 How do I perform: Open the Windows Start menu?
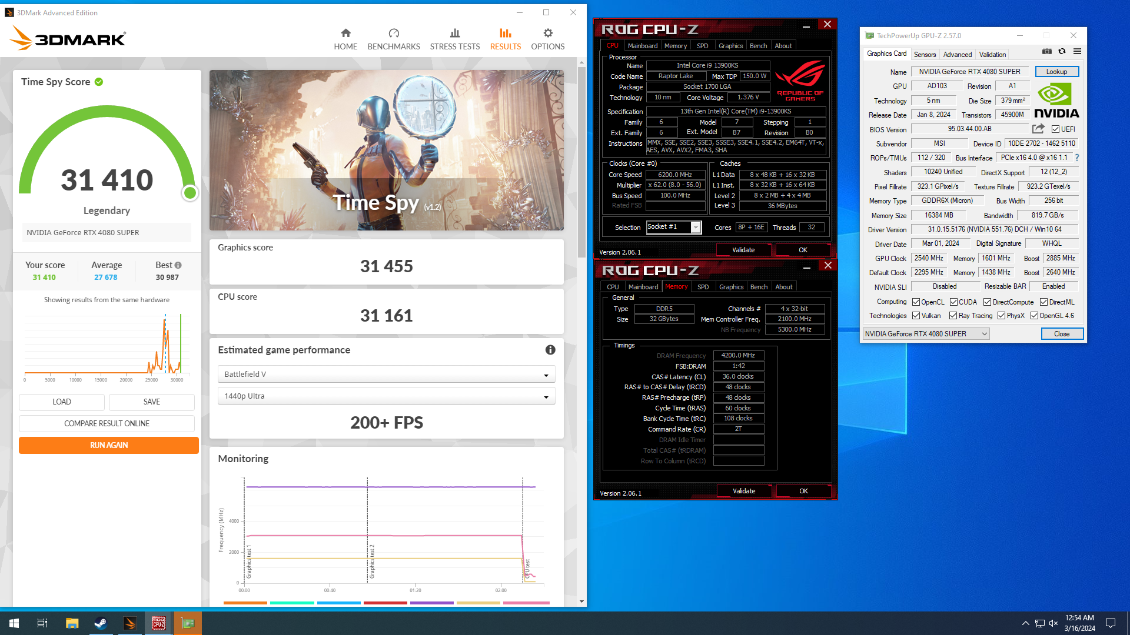[x=14, y=623]
